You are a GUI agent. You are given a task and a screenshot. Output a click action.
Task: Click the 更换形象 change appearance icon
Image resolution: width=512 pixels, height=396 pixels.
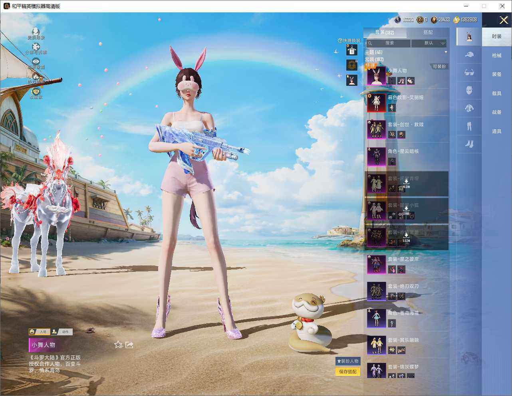36,32
